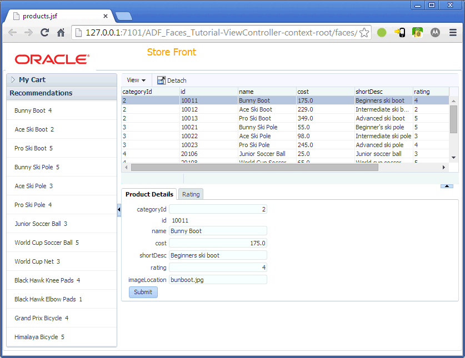Viewport: 465px width, 358px height.
Task: Click the send-to-phone extension icon
Action: point(400,32)
